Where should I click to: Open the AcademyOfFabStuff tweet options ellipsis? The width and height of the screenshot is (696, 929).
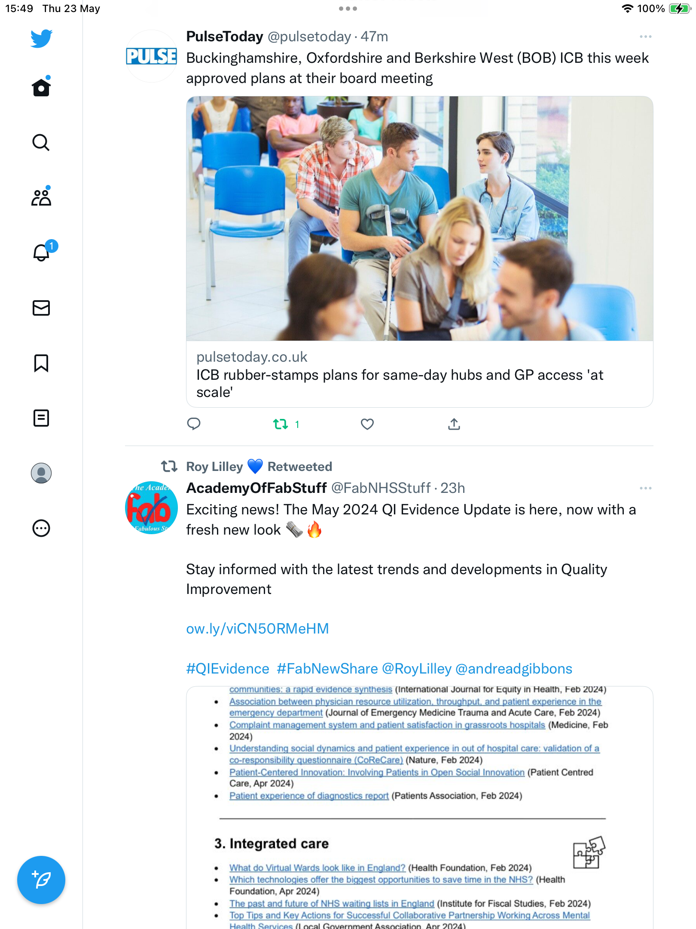(646, 488)
